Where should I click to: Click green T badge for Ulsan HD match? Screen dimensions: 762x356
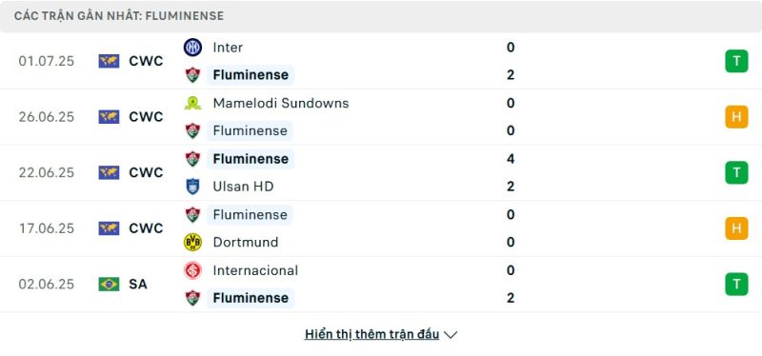[736, 172]
